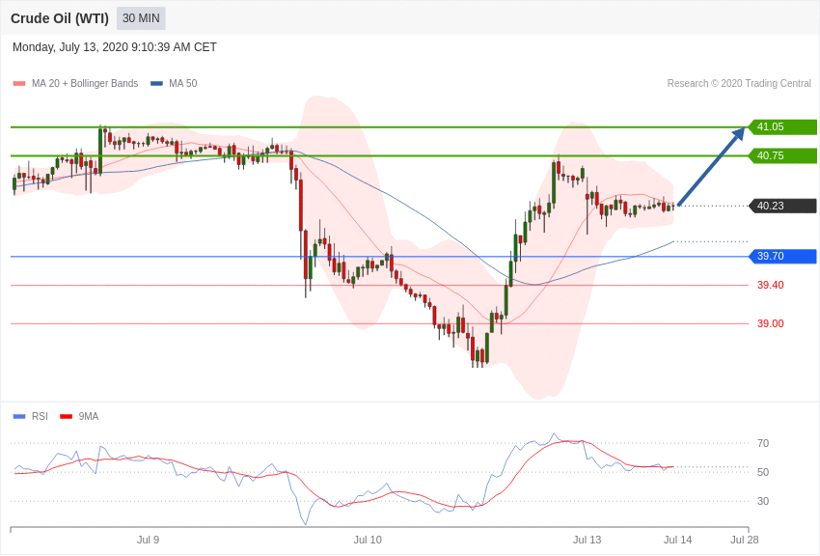Click the Jul 9 date axis label
The image size is (820, 556).
pos(148,540)
